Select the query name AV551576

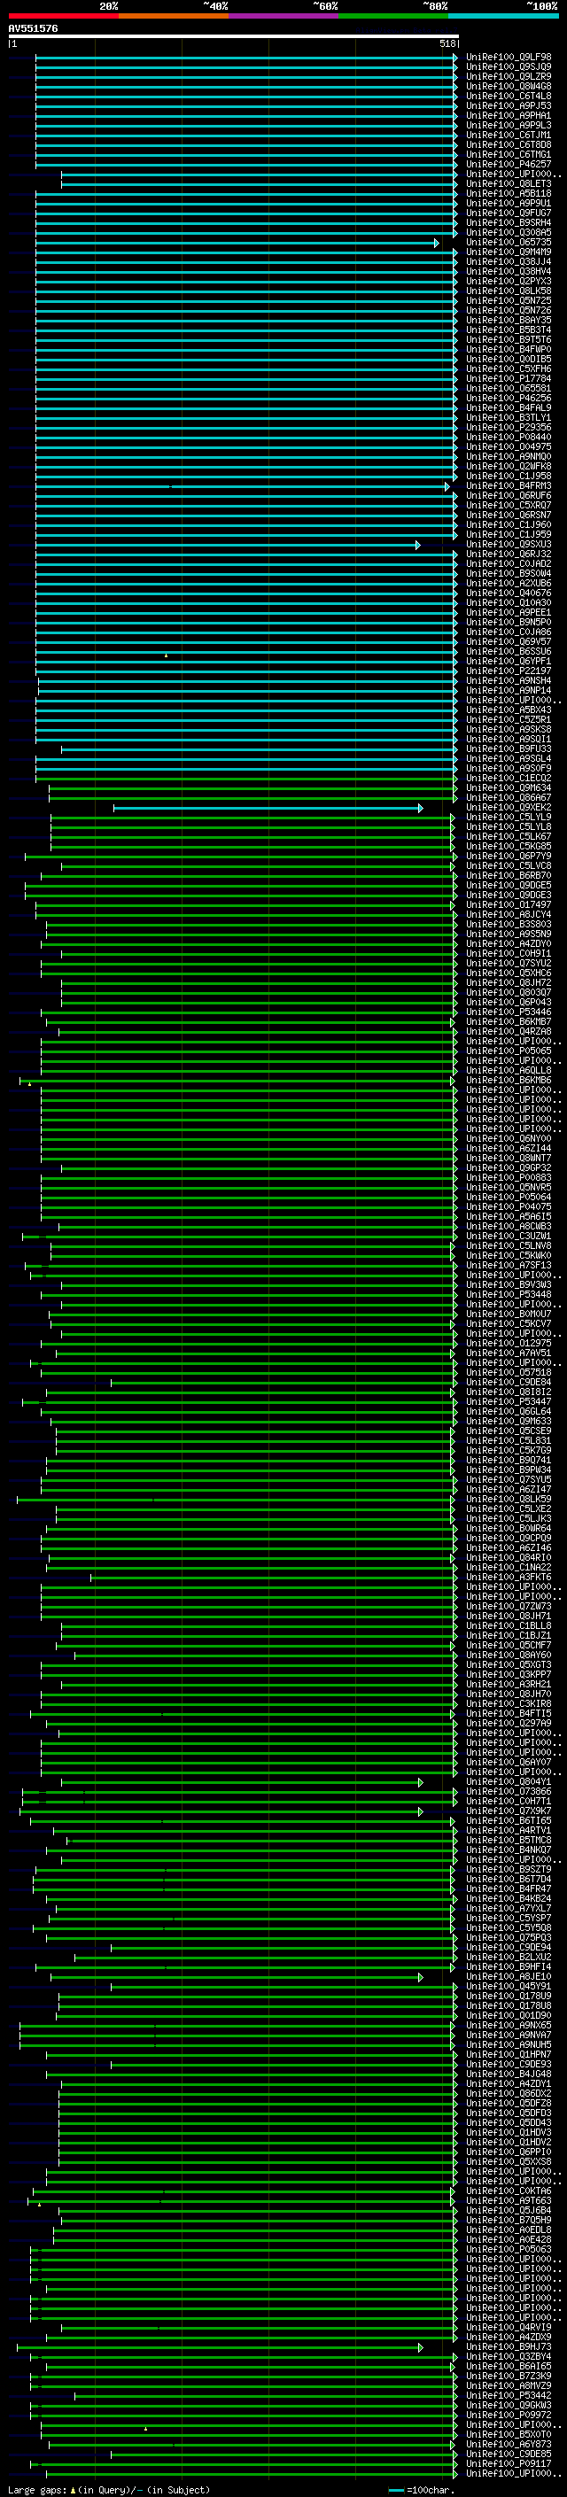click(33, 29)
